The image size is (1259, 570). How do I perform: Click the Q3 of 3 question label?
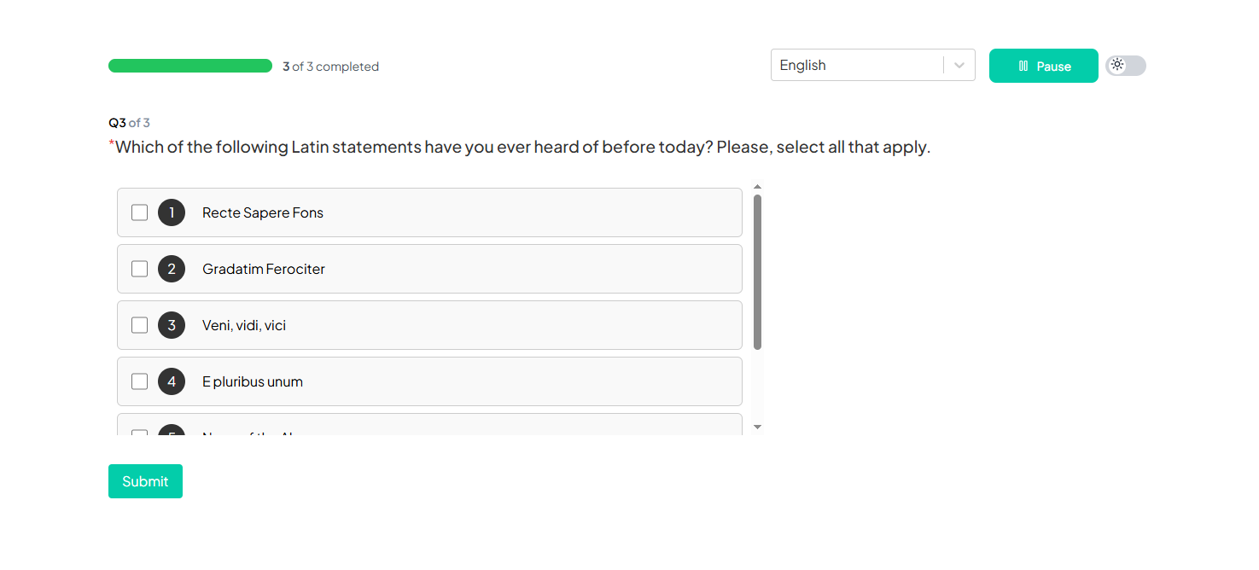pos(128,122)
